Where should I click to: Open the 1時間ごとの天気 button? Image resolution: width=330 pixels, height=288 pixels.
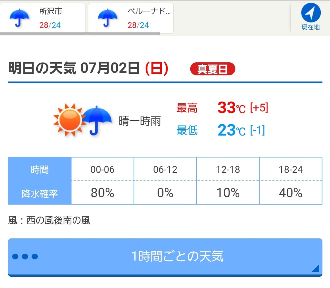165,257
